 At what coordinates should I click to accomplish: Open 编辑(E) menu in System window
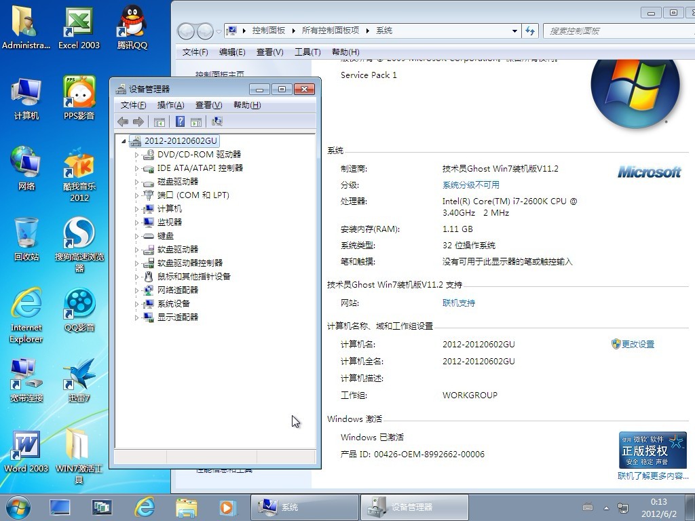coord(232,52)
